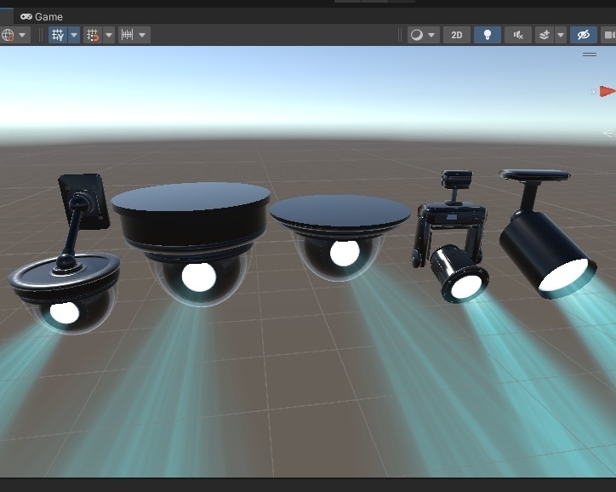Image resolution: width=616 pixels, height=492 pixels.
Task: Toggle scene lighting lightbulb button
Action: pos(488,35)
